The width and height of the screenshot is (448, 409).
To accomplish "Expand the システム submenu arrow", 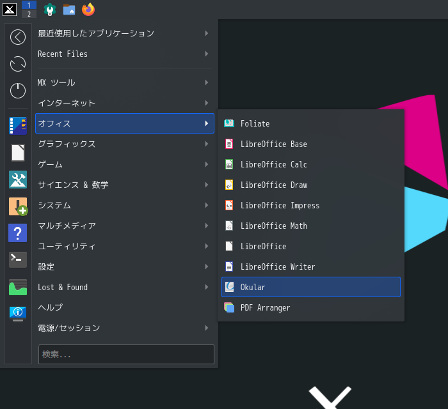I will pos(206,205).
